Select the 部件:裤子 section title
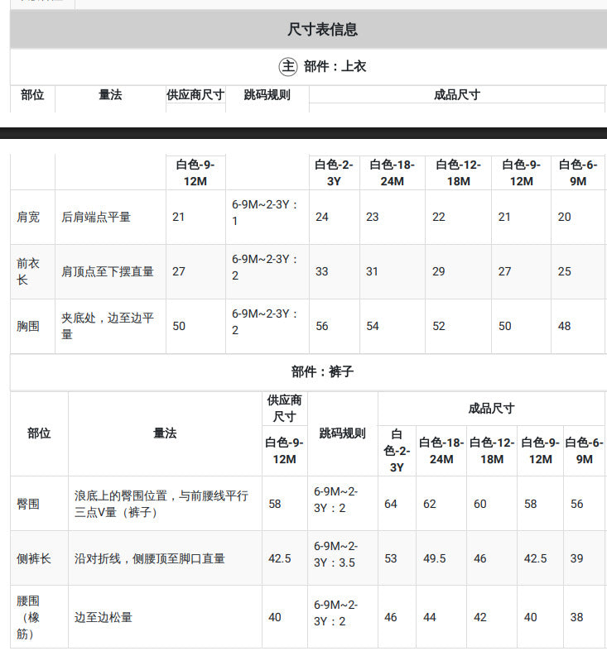This screenshot has width=607, height=651. click(x=322, y=371)
